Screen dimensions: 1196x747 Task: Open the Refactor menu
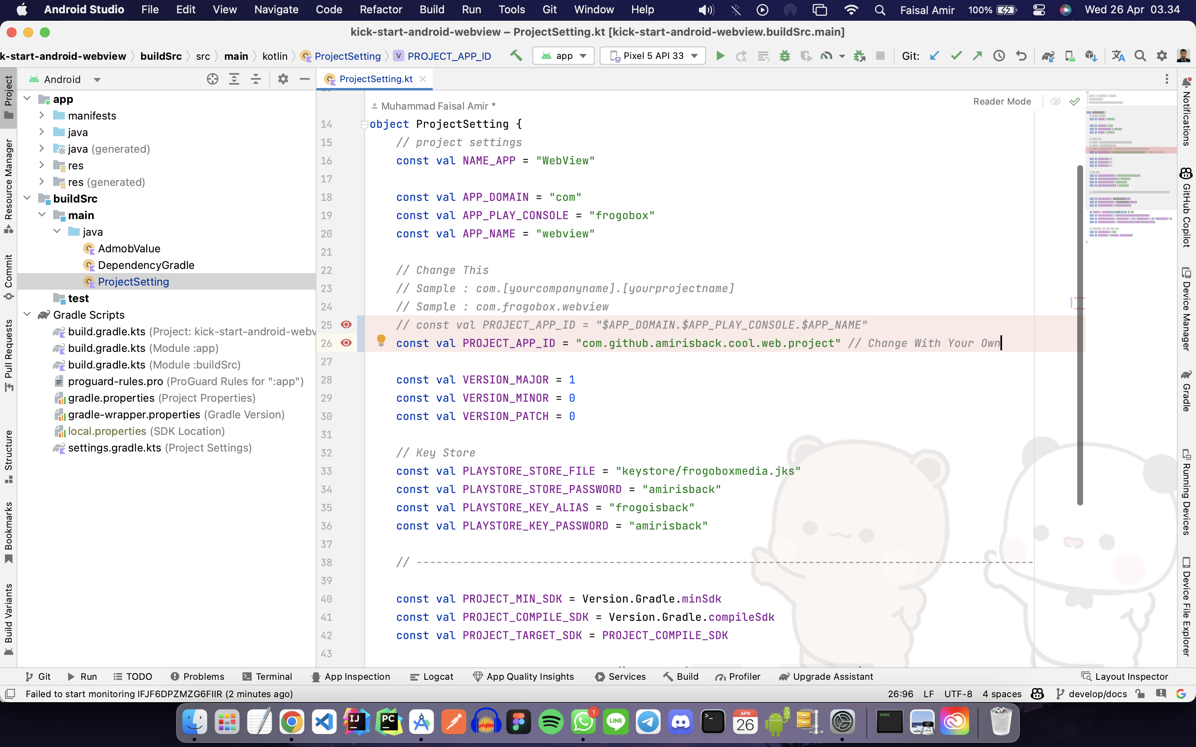pos(380,10)
